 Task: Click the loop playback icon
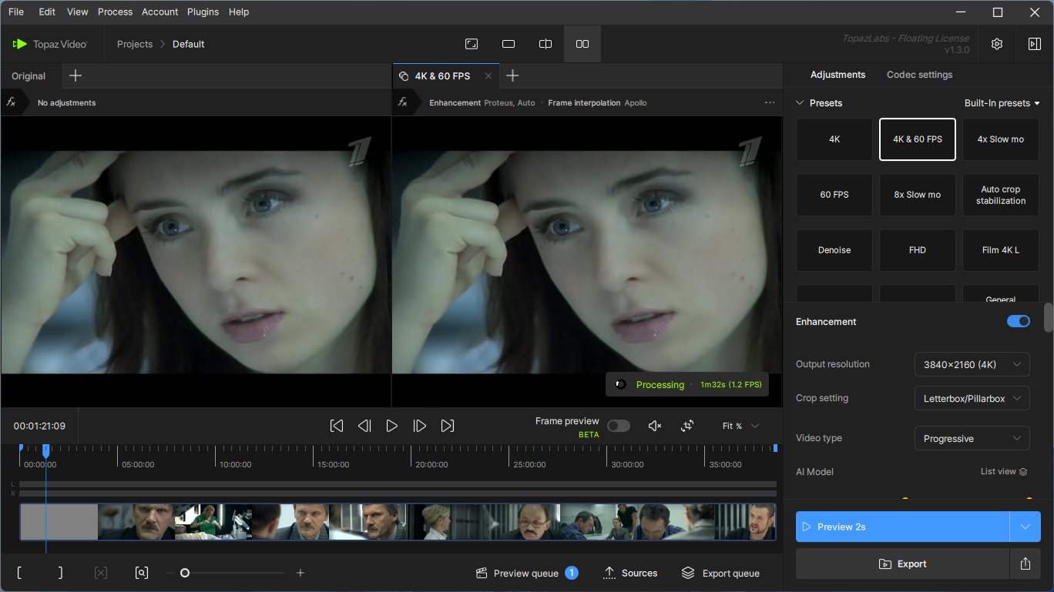coord(687,426)
